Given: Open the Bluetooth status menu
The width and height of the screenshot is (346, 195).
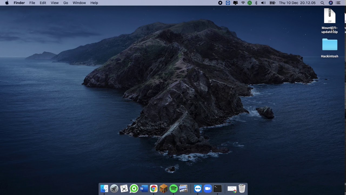Looking at the screenshot, I should [256, 3].
